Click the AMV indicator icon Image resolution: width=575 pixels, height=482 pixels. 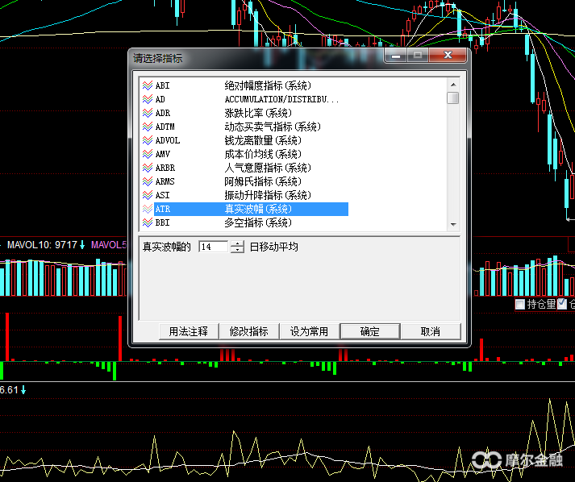[148, 154]
